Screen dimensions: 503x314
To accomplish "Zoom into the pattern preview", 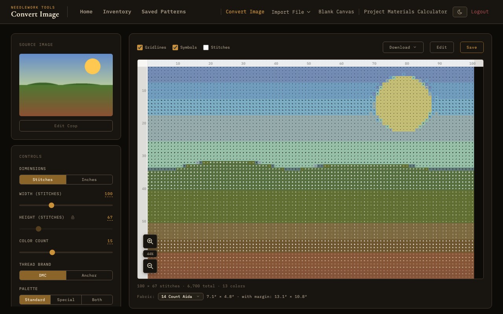I will point(150,241).
